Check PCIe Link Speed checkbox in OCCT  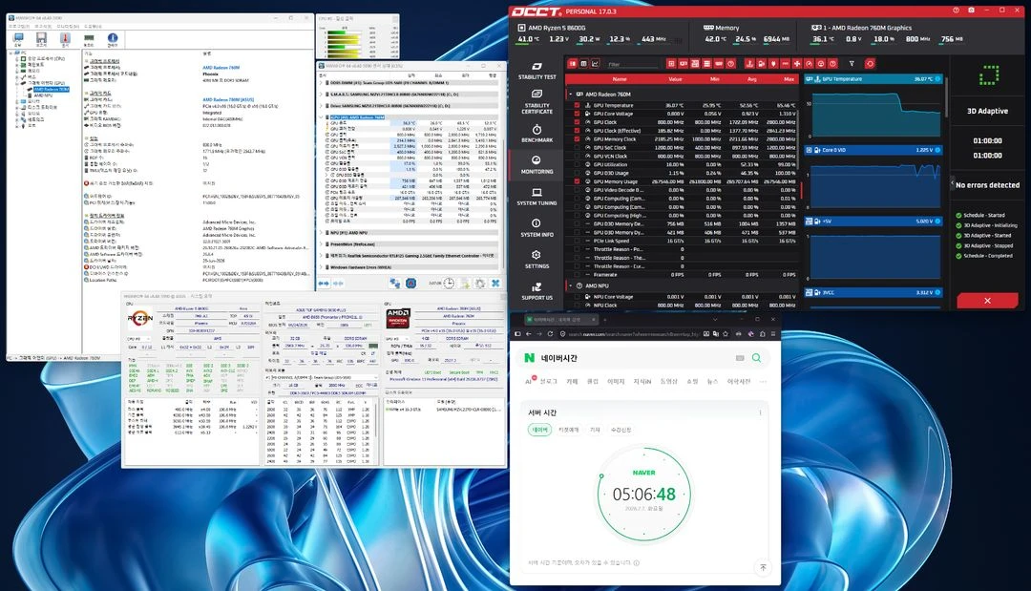tap(578, 241)
